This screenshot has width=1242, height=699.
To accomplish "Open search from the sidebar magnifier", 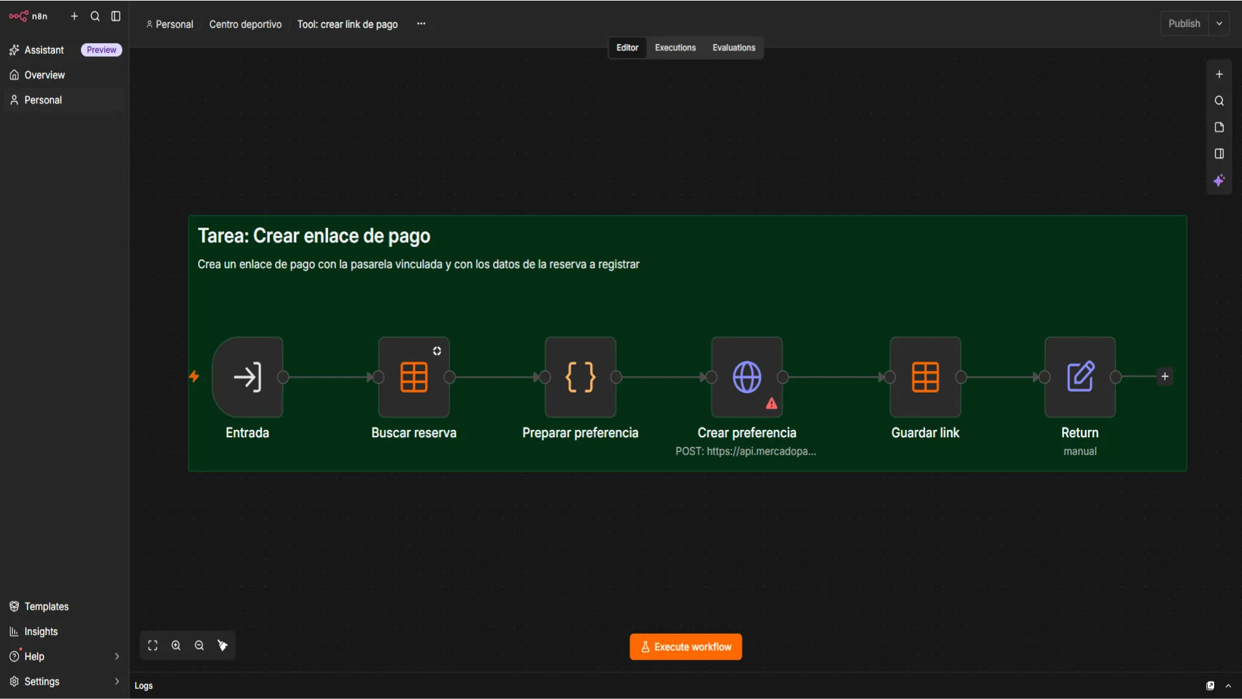I will point(95,16).
